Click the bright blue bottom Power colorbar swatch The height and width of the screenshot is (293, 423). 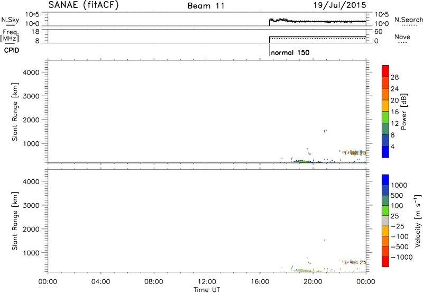click(385, 152)
